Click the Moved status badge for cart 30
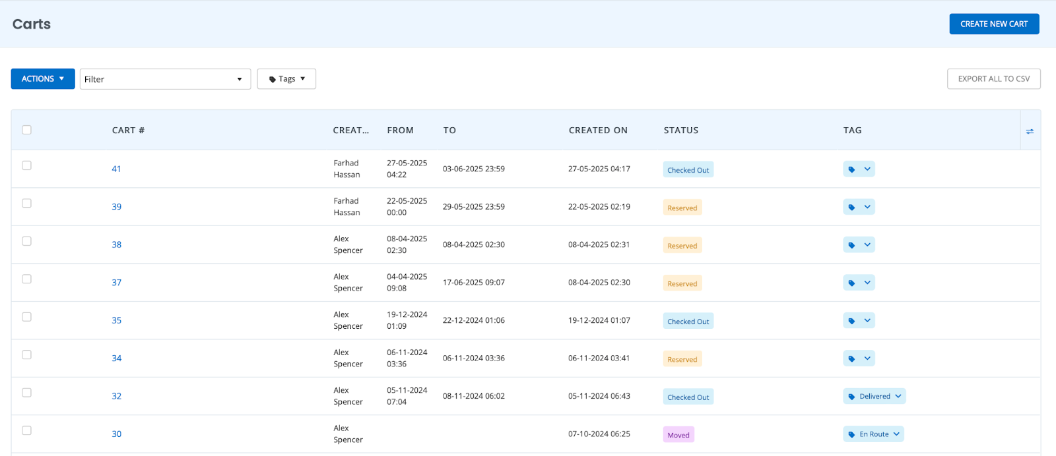 point(678,435)
